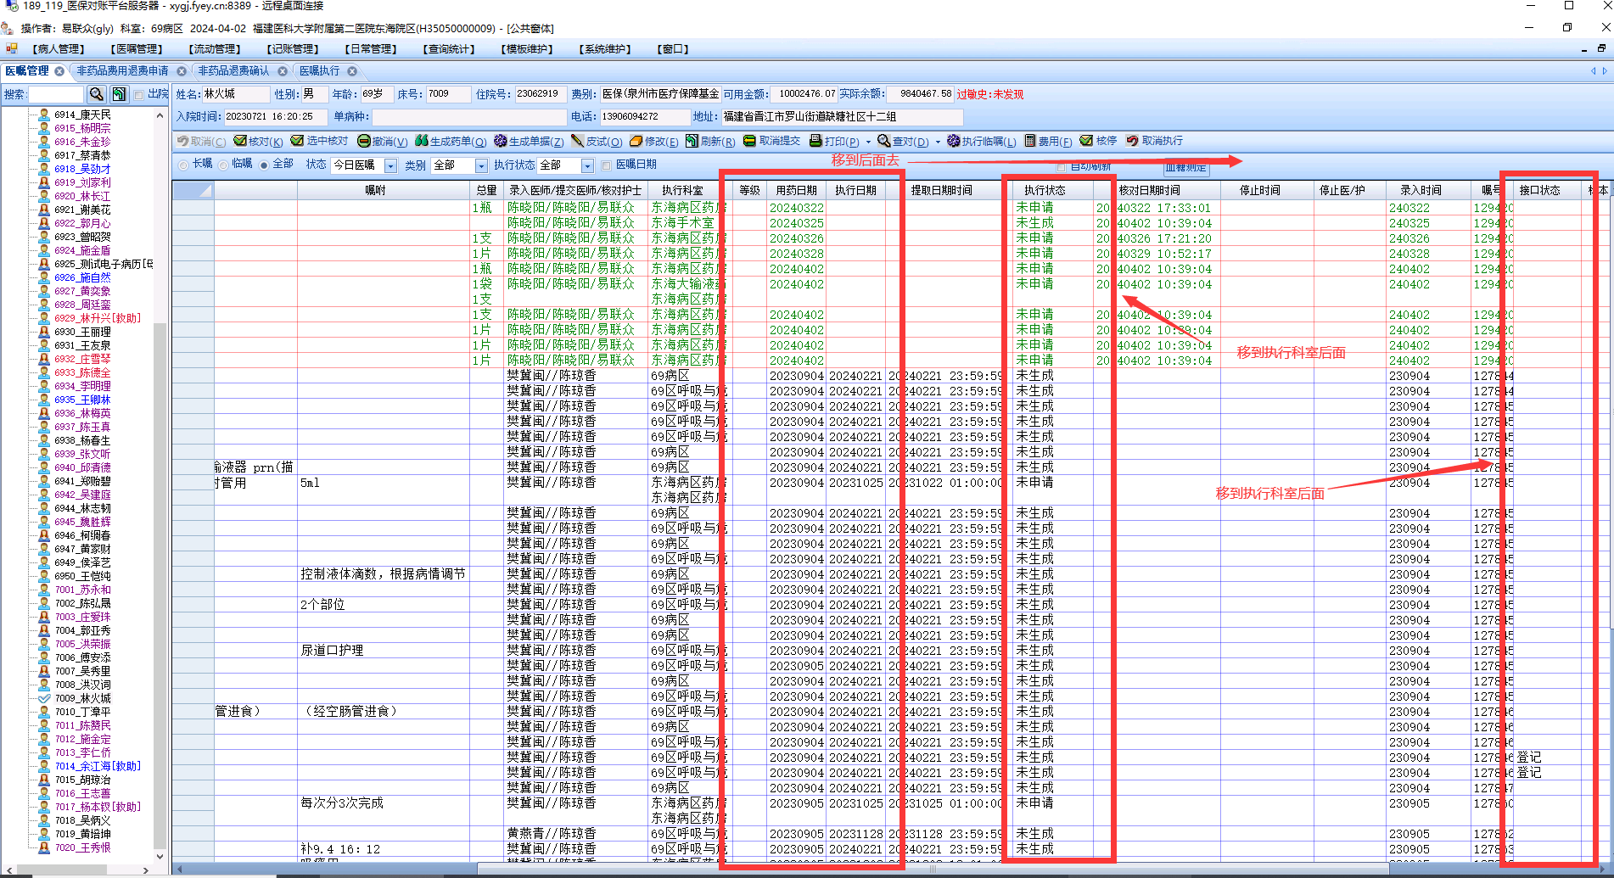Screen dimensions: 1614x878
Task: Click the 费用(F) calculator icon
Action: [1030, 141]
